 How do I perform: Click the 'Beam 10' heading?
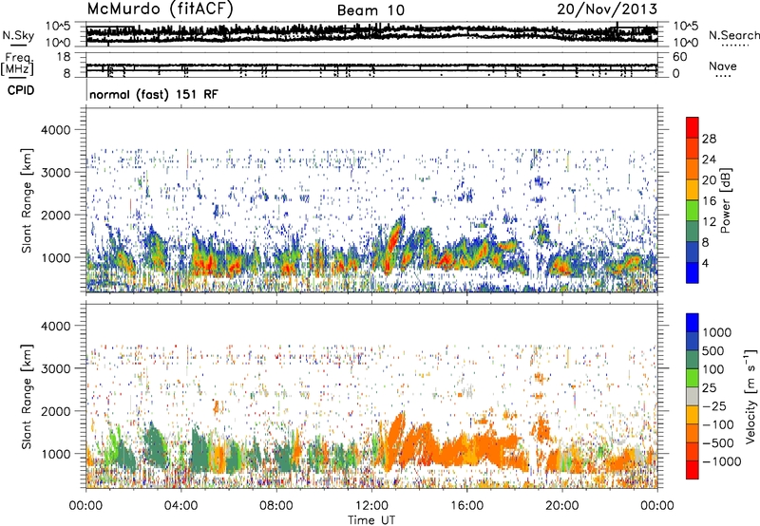pyautogui.click(x=370, y=10)
